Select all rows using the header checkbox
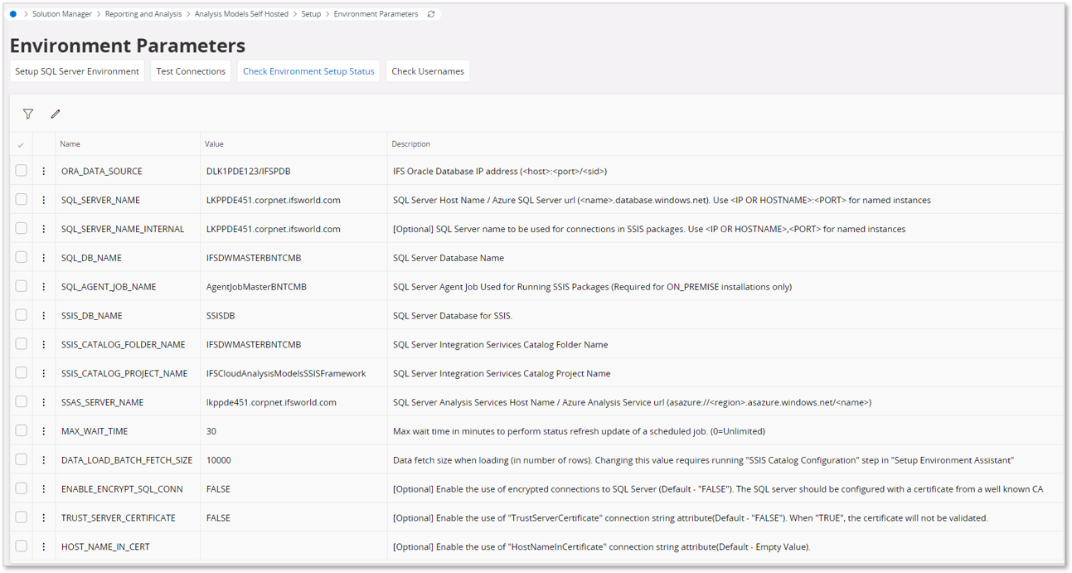Image resolution: width=1072 pixels, height=573 pixels. point(21,143)
